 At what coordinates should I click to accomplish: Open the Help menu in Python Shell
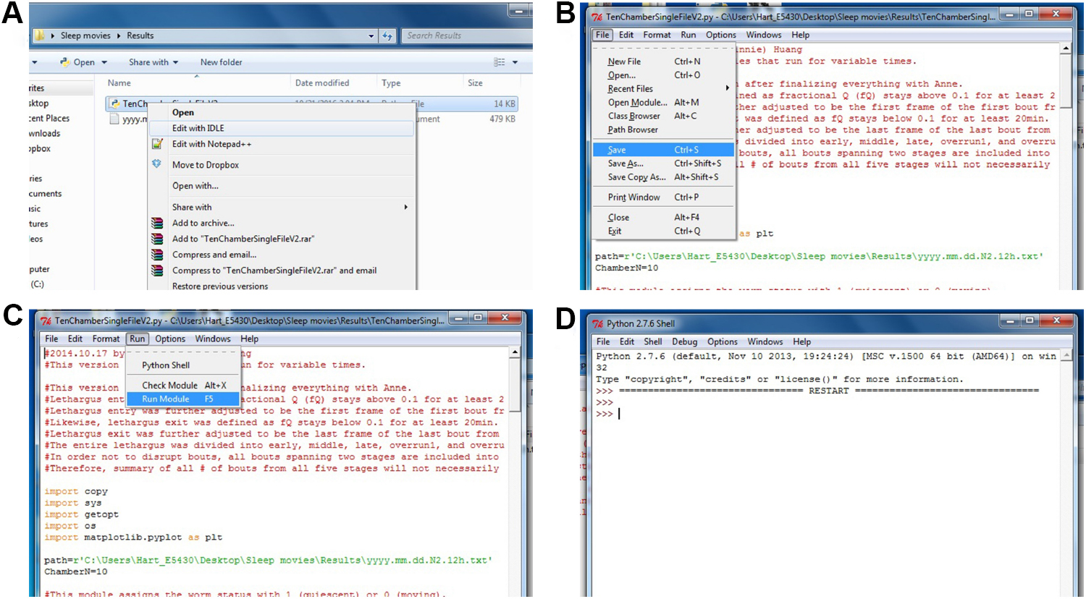[801, 341]
